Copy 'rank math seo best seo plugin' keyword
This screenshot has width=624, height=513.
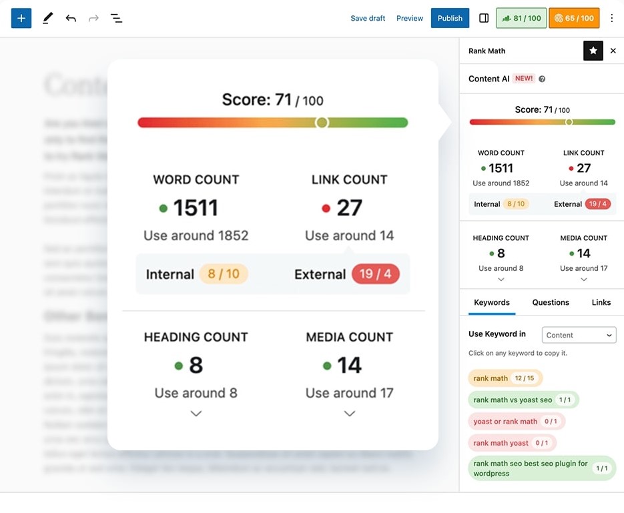pyautogui.click(x=542, y=468)
